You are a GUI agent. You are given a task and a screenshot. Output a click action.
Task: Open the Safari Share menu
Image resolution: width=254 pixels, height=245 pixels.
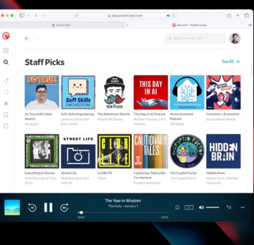point(229,16)
